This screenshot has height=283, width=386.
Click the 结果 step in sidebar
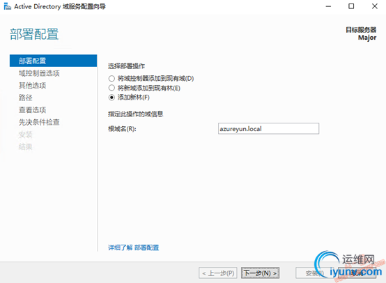coord(26,147)
